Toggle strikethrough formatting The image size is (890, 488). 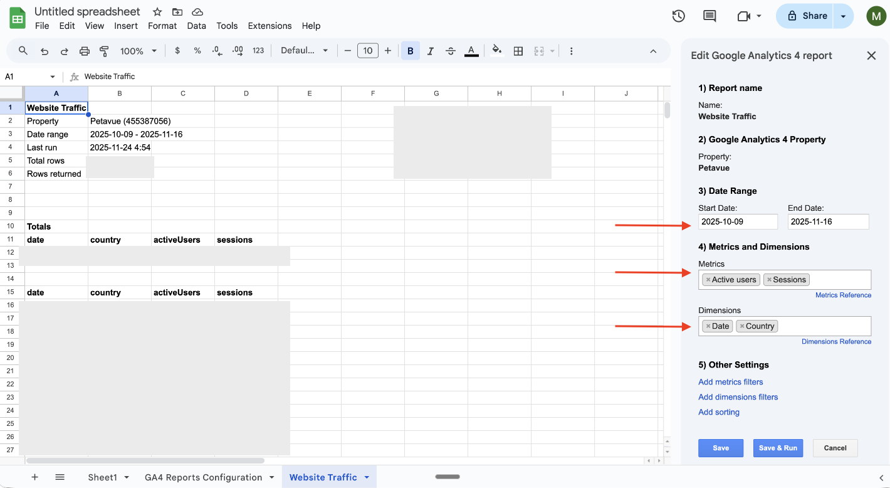(451, 51)
